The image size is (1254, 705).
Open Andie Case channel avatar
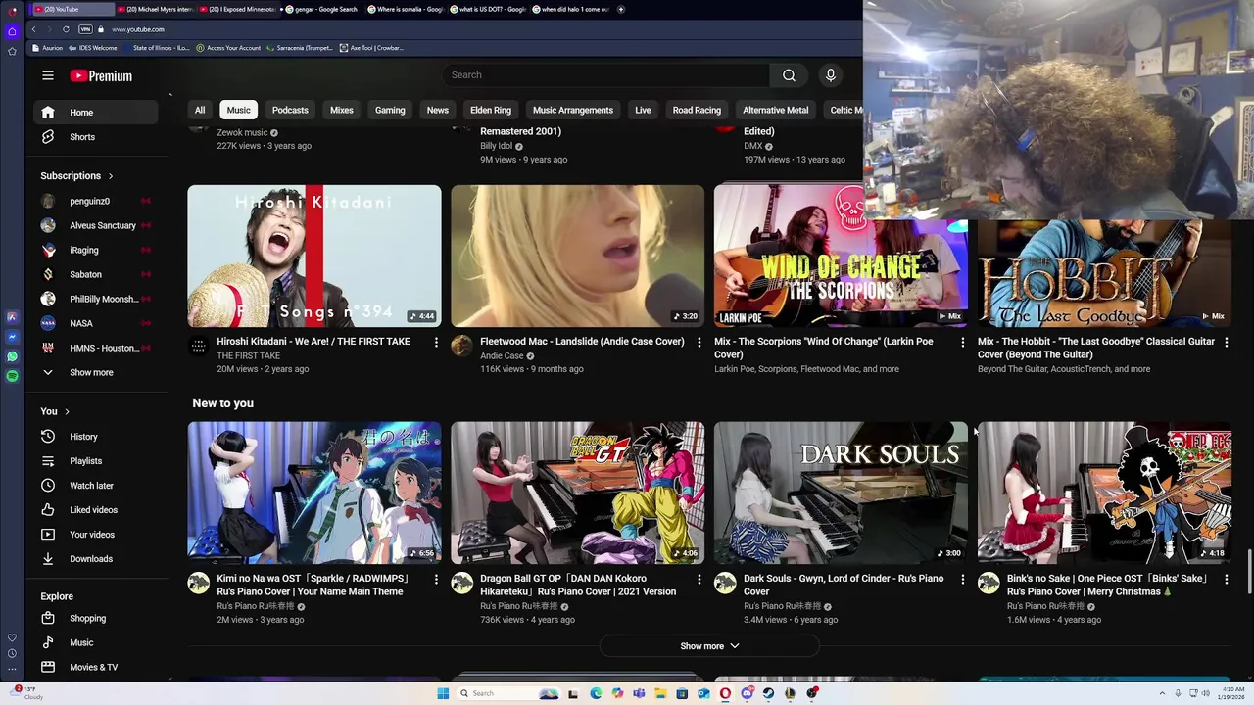461,346
